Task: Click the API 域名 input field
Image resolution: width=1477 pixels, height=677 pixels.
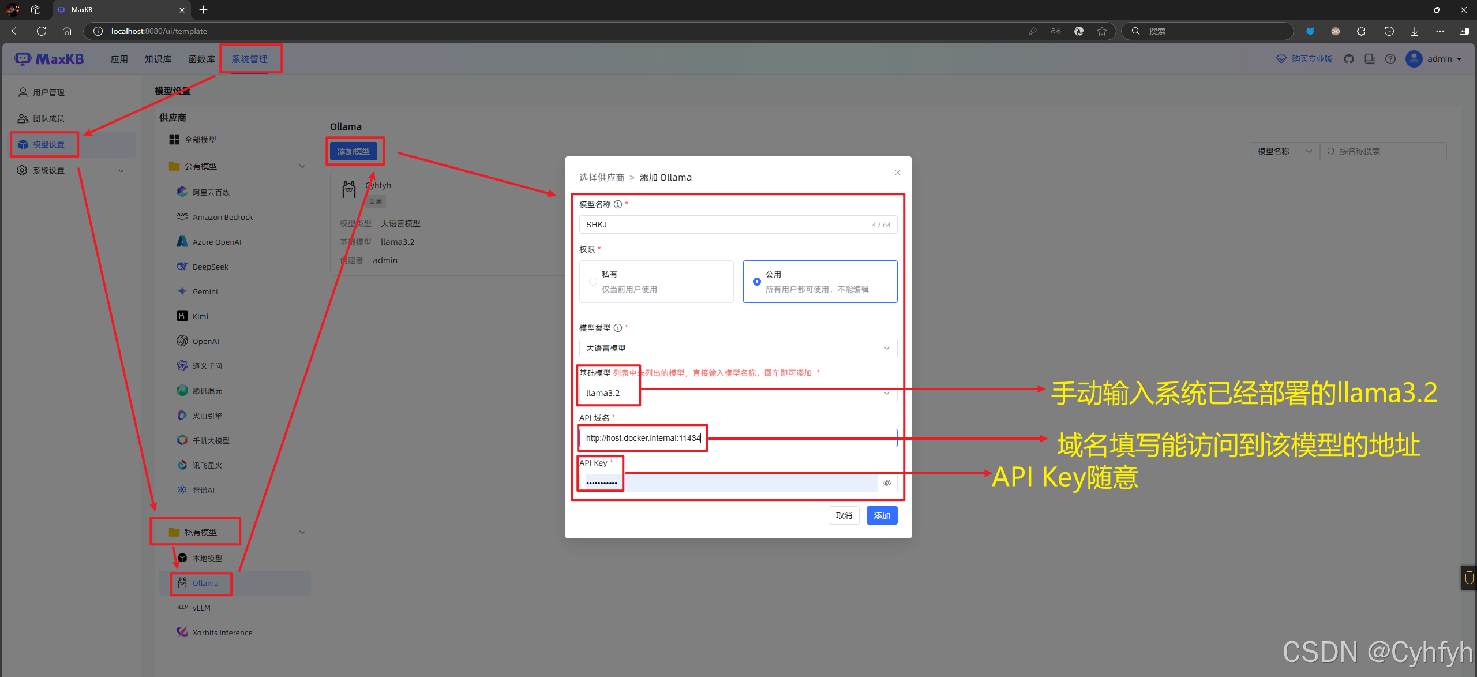Action: 738,438
